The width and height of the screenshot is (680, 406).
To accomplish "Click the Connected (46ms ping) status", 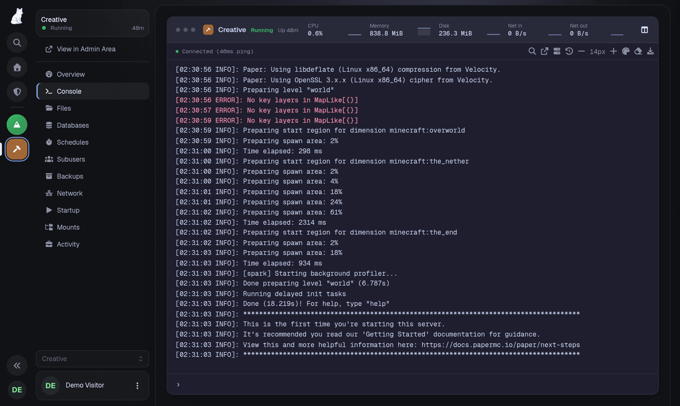I will pyautogui.click(x=214, y=51).
